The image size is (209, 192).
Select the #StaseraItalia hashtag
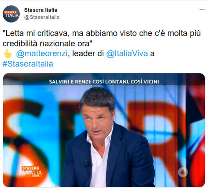pyautogui.click(x=28, y=64)
